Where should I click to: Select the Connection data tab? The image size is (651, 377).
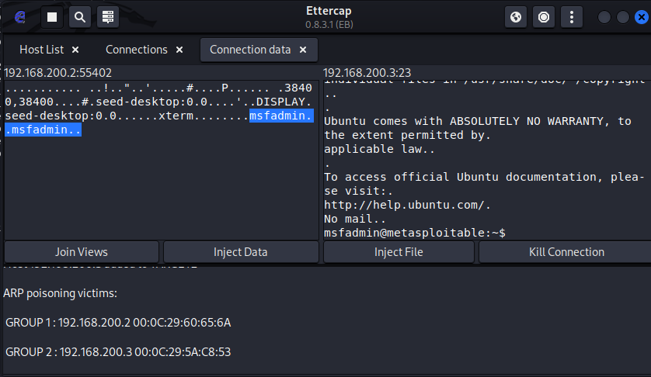250,50
